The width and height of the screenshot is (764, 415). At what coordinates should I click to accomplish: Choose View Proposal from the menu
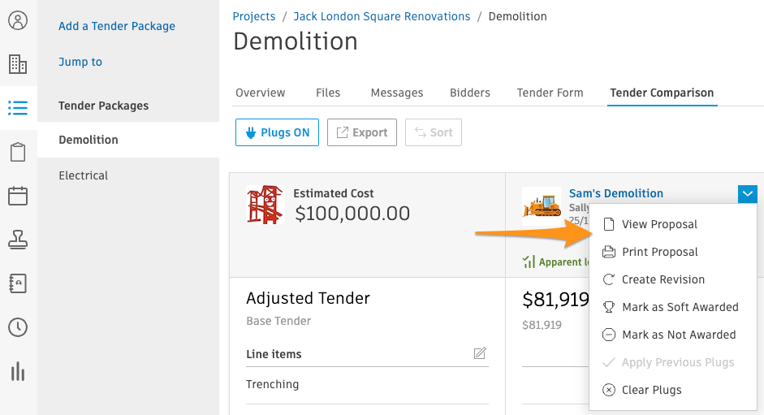pyautogui.click(x=659, y=224)
